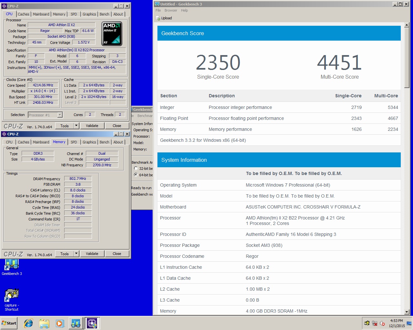The height and width of the screenshot is (330, 413).
Task: Open Geekbench 3 desktop shortcut icon
Action: pyautogui.click(x=12, y=267)
